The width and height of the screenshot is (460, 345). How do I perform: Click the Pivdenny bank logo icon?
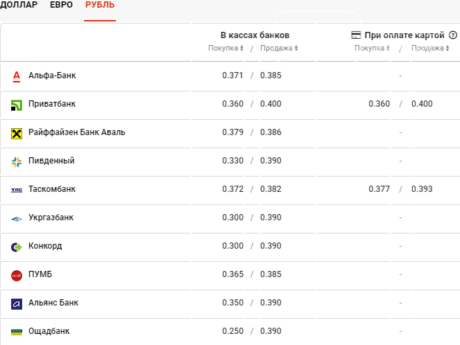point(17,161)
